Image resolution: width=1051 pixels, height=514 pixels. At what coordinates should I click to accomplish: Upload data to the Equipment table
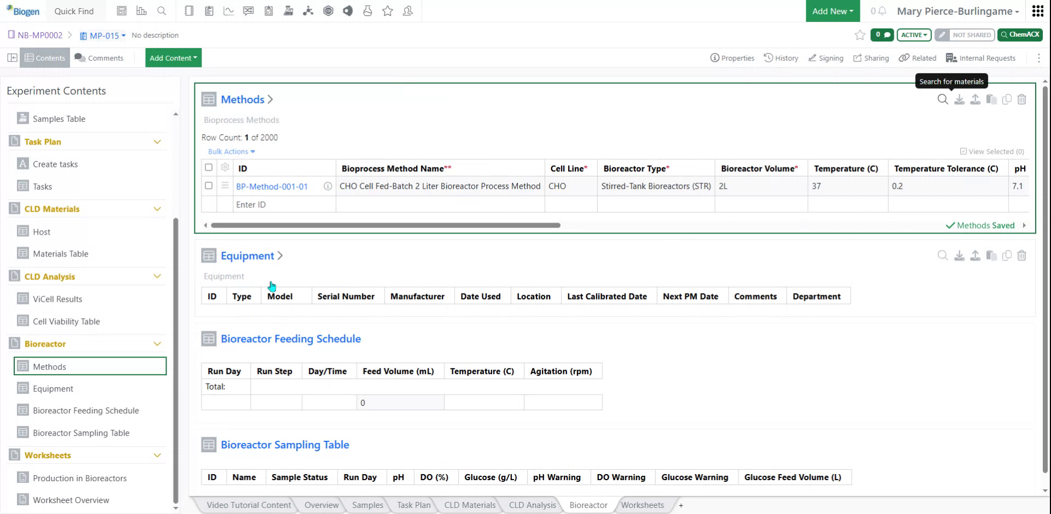975,255
